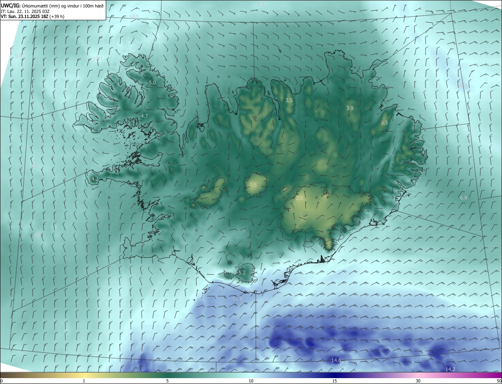
Task: Click the 1 tick on the color scale
Action: click(x=84, y=381)
